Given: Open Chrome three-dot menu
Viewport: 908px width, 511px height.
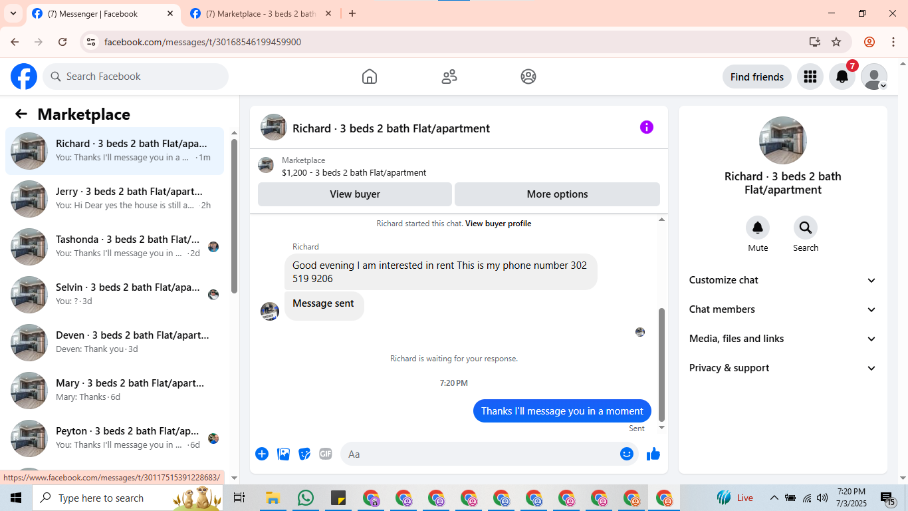Looking at the screenshot, I should point(893,42).
